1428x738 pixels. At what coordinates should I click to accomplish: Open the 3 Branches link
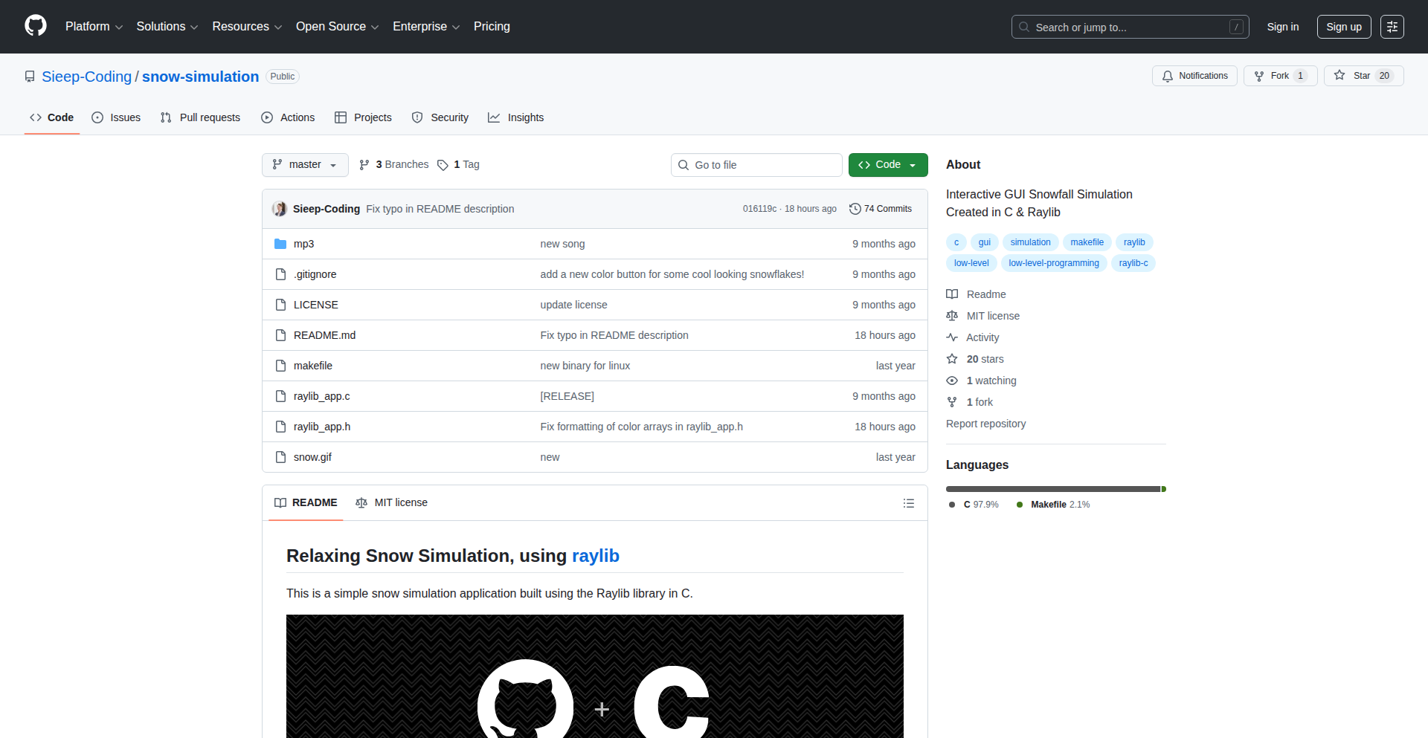coord(394,165)
